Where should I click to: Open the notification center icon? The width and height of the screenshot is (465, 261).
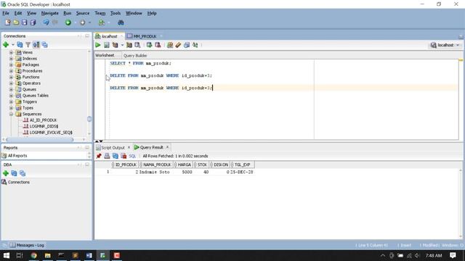click(x=453, y=255)
